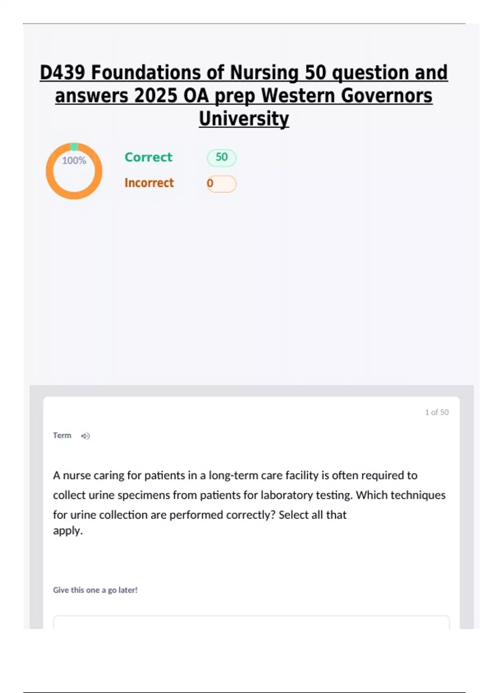
Task: Open the green 50 correct count badge
Action: pos(221,157)
